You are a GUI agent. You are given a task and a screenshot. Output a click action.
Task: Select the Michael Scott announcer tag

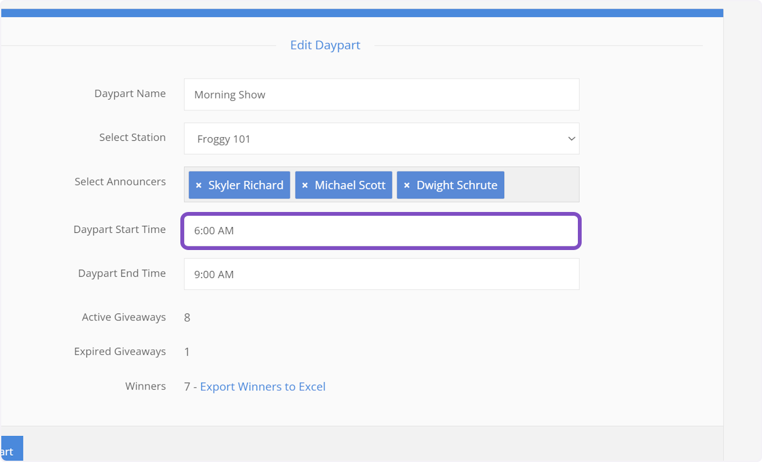(350, 185)
